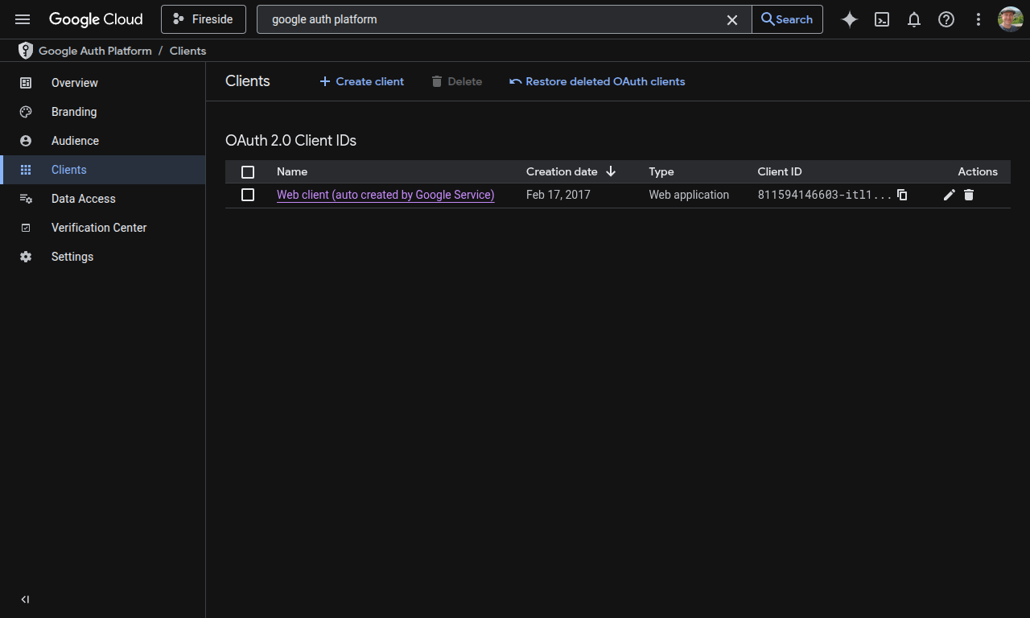Activate Cloud Shell terminal
The height and width of the screenshot is (618, 1030).
pyautogui.click(x=882, y=19)
